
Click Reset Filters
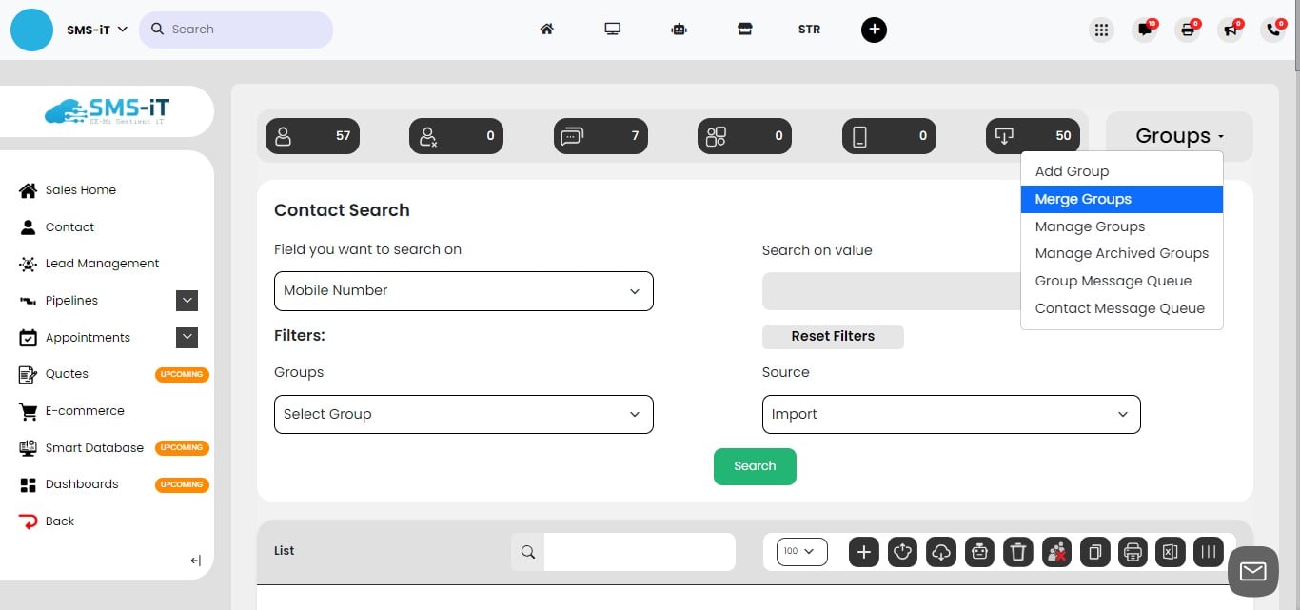pyautogui.click(x=833, y=336)
